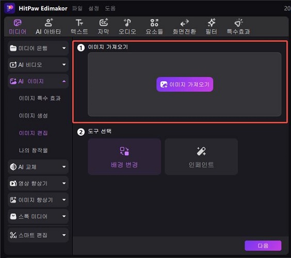The image size is (291, 258).
Task: Open the 설정 menu
Action: pyautogui.click(x=94, y=8)
